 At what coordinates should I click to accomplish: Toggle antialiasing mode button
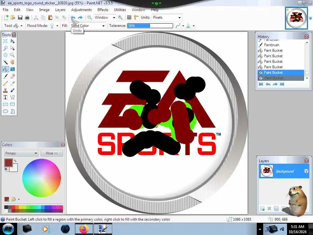tap(178, 26)
